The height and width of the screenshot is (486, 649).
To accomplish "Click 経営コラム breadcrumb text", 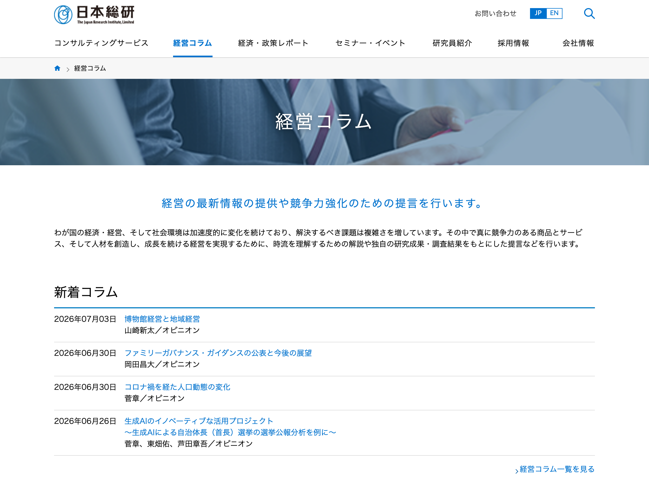I will click(90, 68).
